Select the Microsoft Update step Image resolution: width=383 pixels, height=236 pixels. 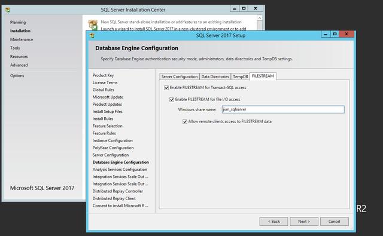108,97
